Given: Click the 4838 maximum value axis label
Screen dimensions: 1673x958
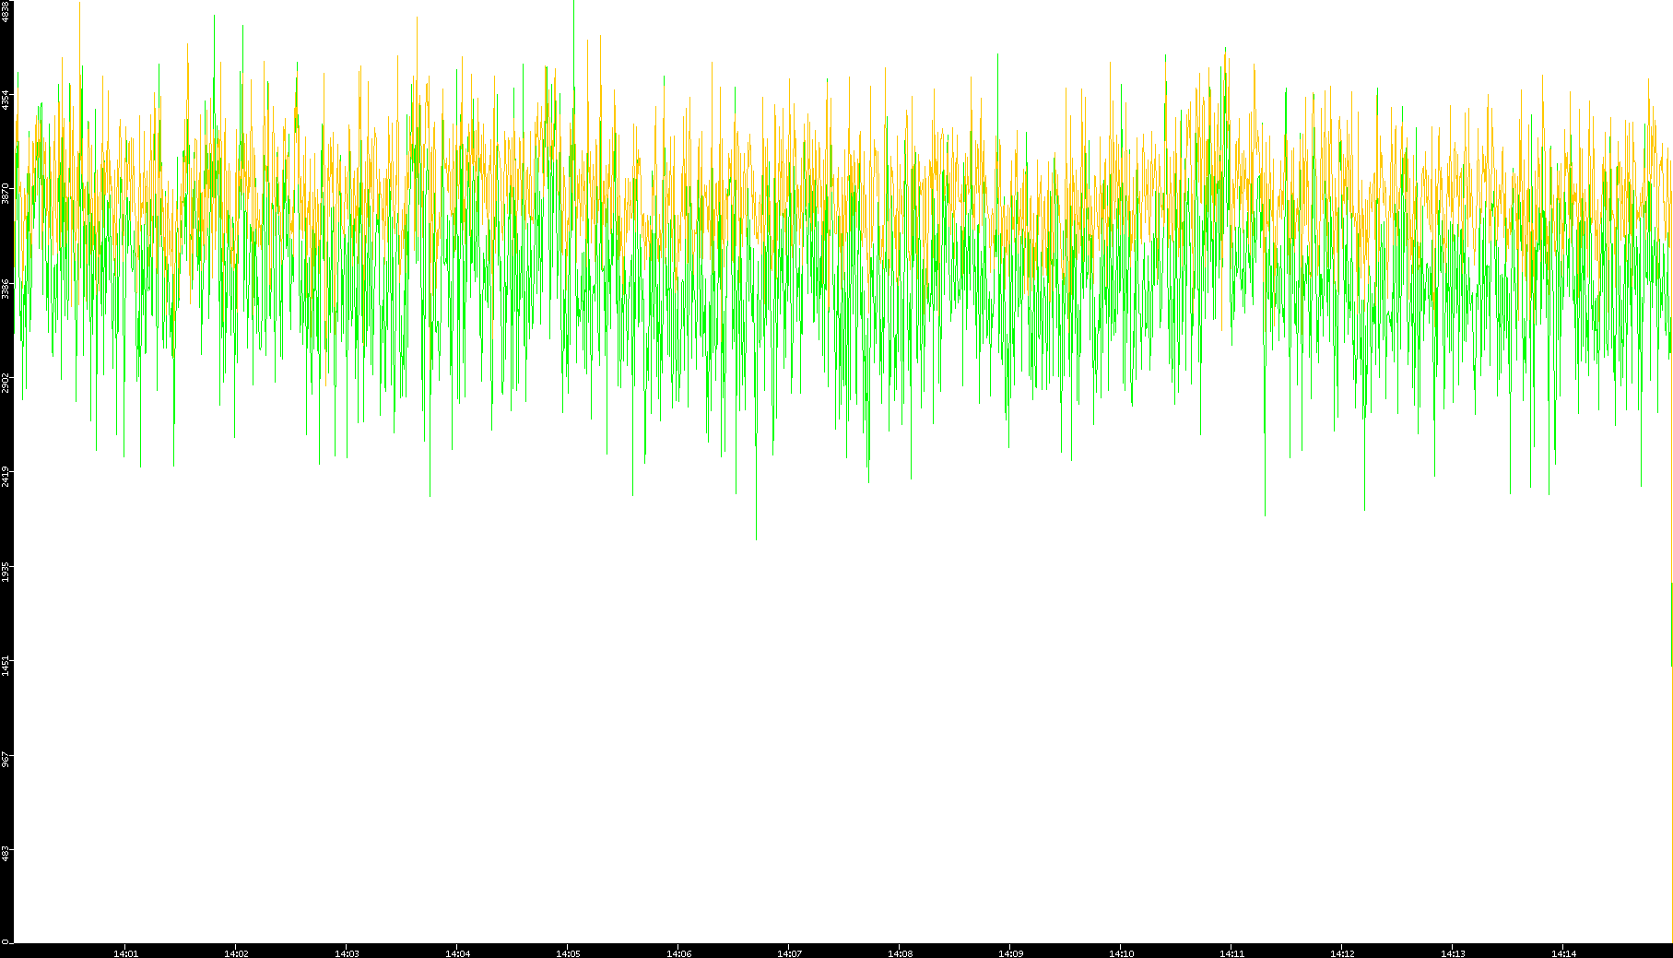Looking at the screenshot, I should tap(6, 11).
